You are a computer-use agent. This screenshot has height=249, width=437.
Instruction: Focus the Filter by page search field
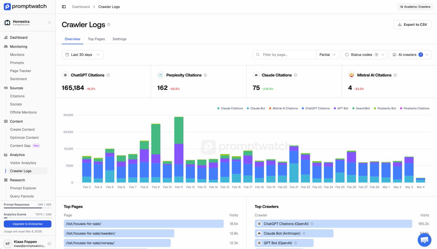(x=284, y=55)
